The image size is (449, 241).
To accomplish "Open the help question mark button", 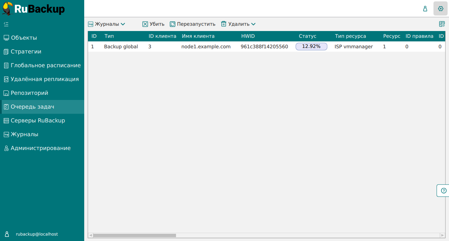I will point(443,190).
